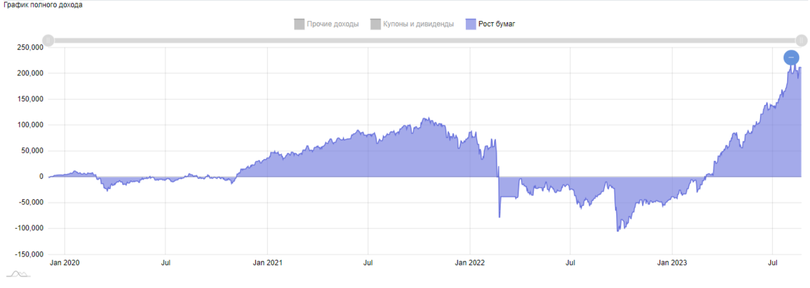This screenshot has height=288, width=810.
Task: Click the 'График полного дохода' title
Action: point(42,5)
